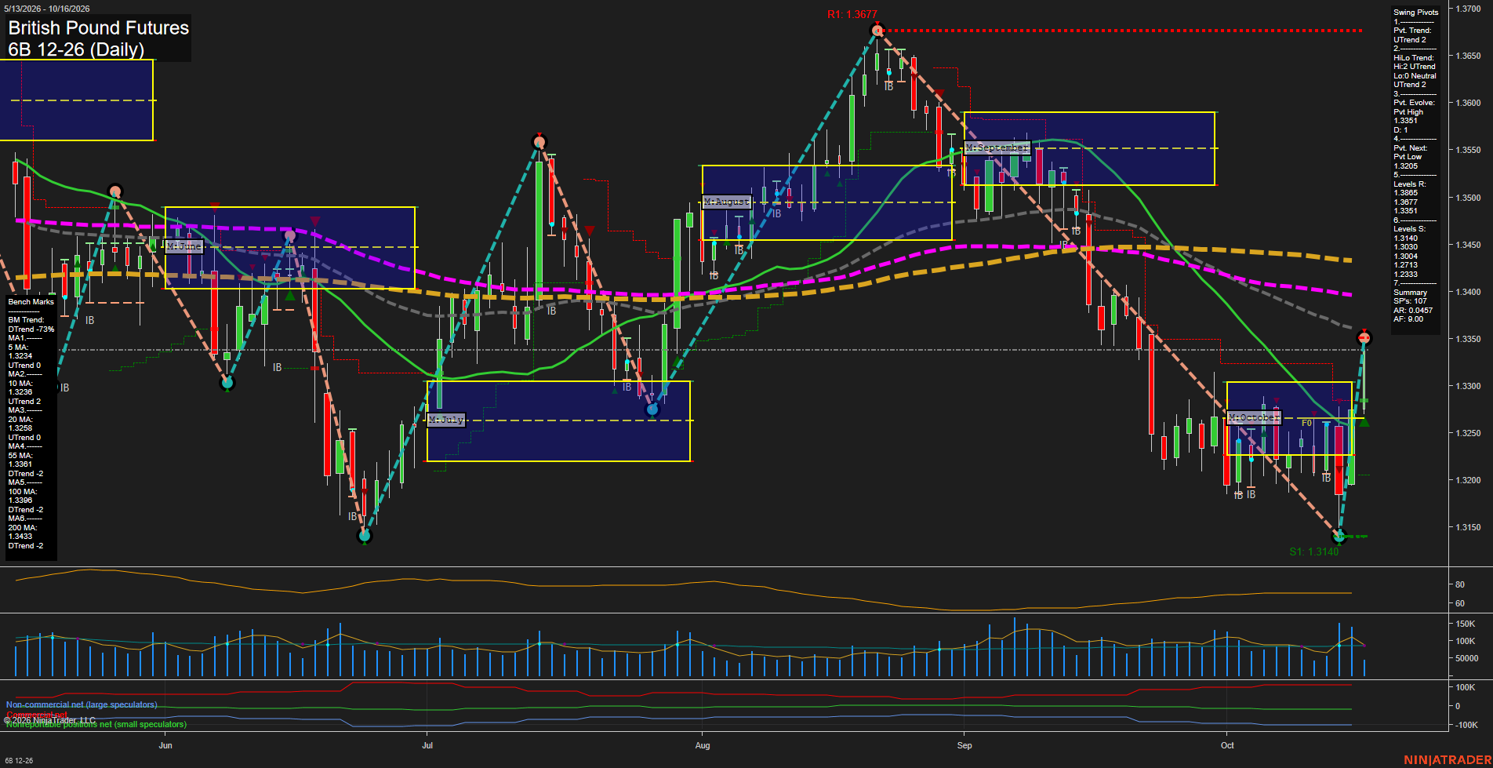This screenshot has height=768, width=1493.
Task: Click the © 2026 NinjaTrader, LLC copyright
Action: 49,720
